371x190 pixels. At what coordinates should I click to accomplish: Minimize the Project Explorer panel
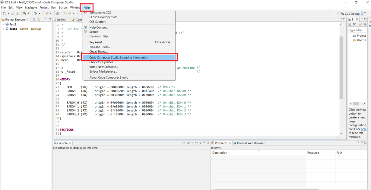[46, 19]
